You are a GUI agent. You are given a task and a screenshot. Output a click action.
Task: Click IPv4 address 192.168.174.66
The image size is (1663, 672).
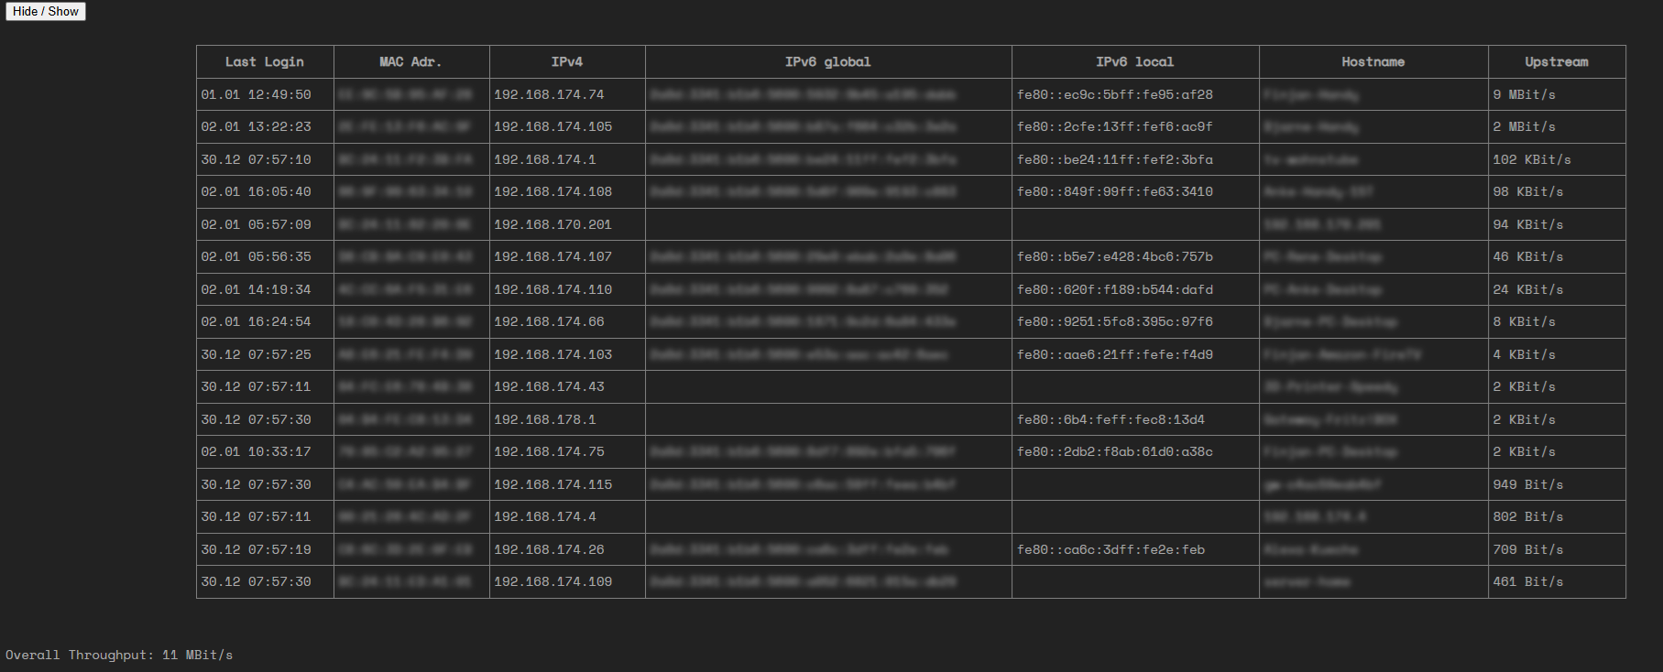[x=549, y=321]
